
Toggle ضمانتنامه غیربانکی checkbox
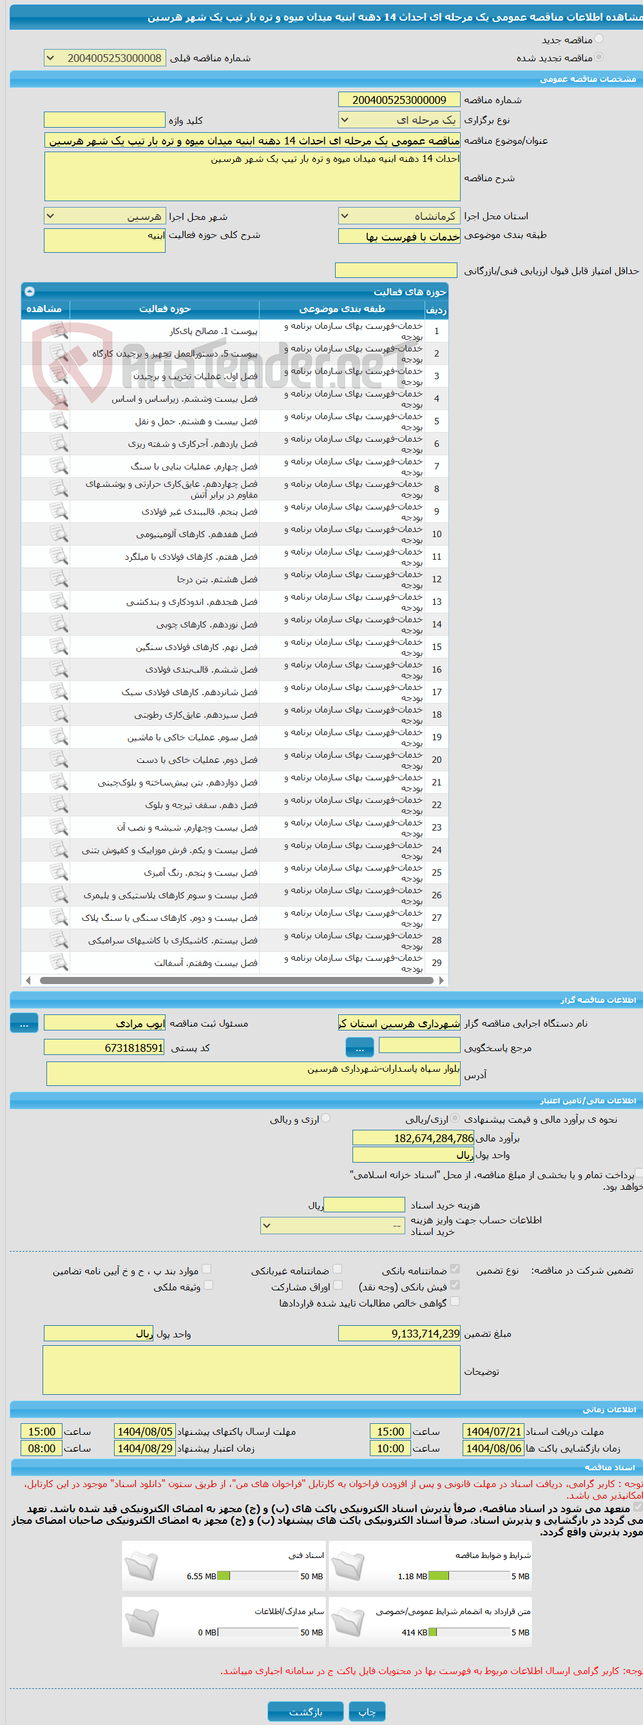coord(337,1268)
